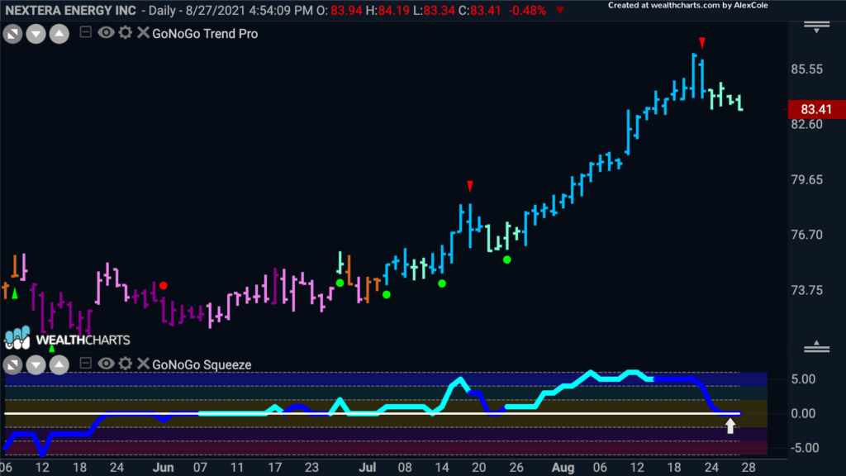The width and height of the screenshot is (846, 476).
Task: Maximize the GoNoGo Trend Pro pane
Action: pyautogui.click(x=12, y=34)
